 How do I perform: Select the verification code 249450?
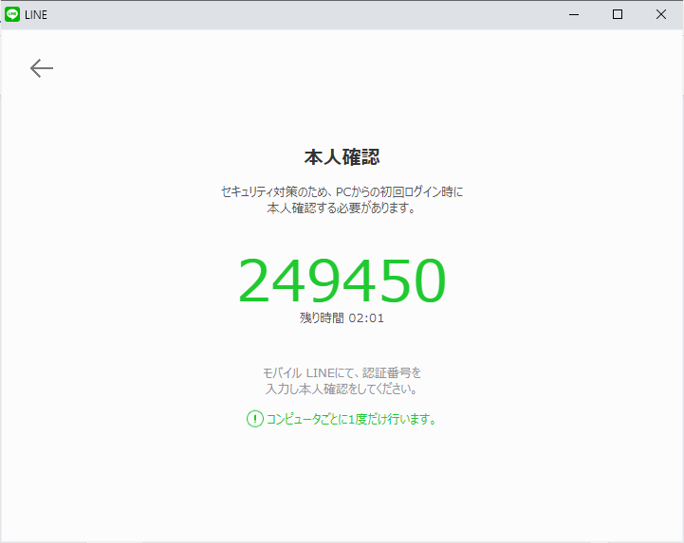coord(342,281)
